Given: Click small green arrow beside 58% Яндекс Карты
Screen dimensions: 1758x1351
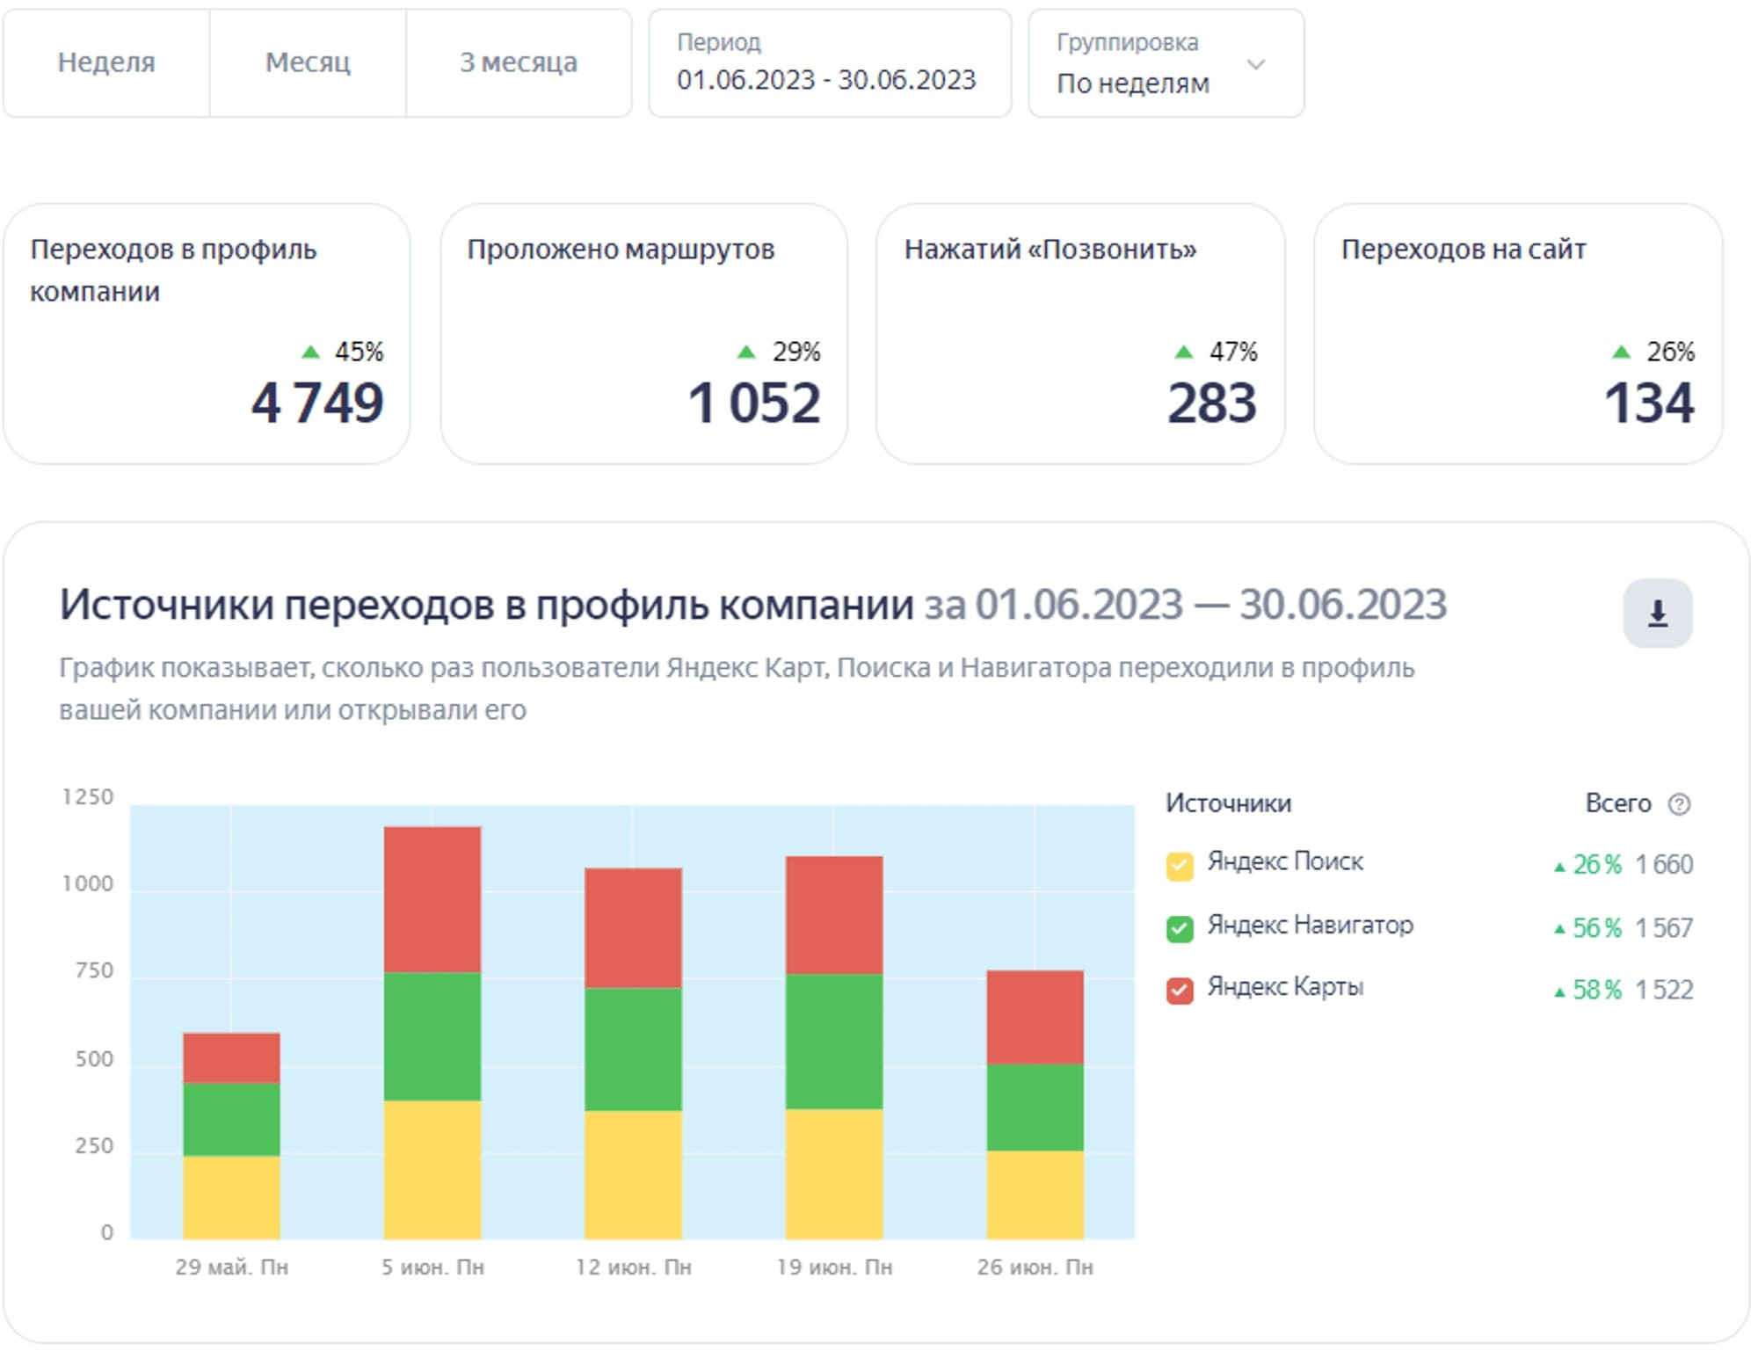Looking at the screenshot, I should click(x=1559, y=992).
